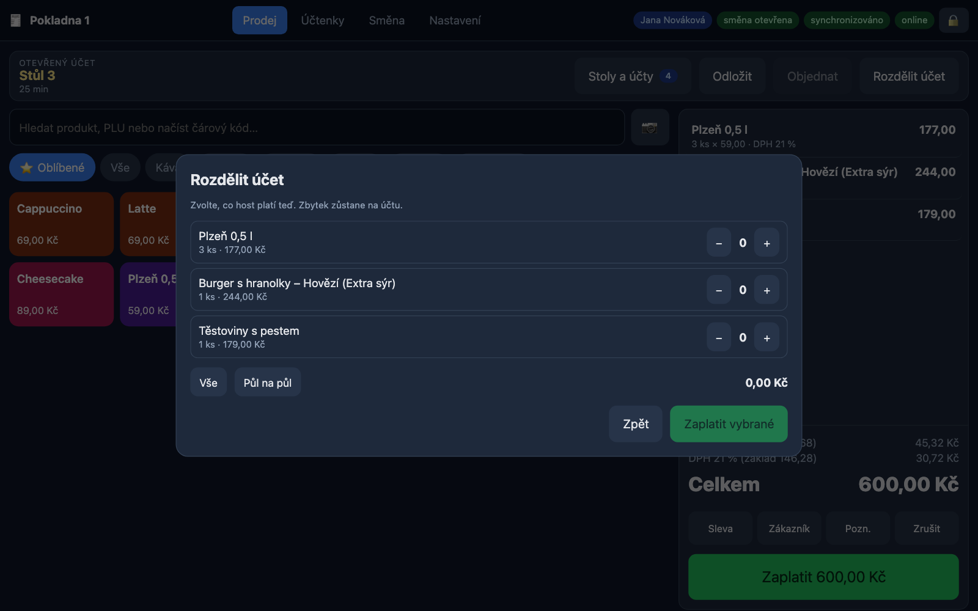Click the Zákazník button
Screen dimensions: 978x611
point(789,529)
